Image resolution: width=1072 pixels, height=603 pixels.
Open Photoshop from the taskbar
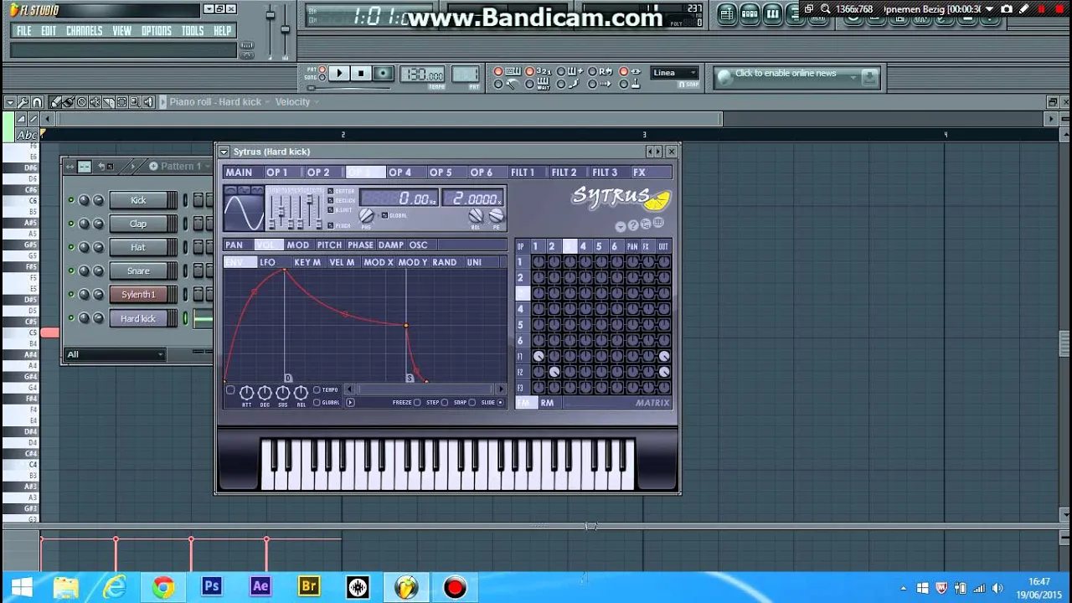[211, 586]
